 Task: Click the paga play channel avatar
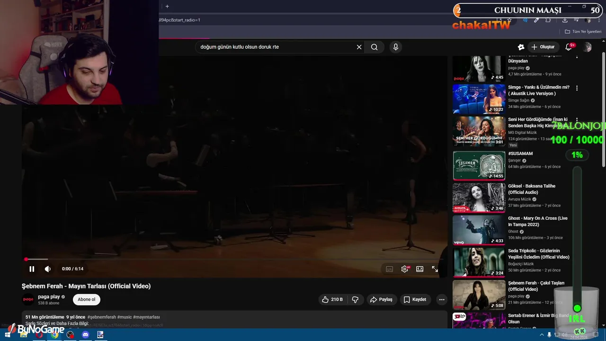(28, 299)
